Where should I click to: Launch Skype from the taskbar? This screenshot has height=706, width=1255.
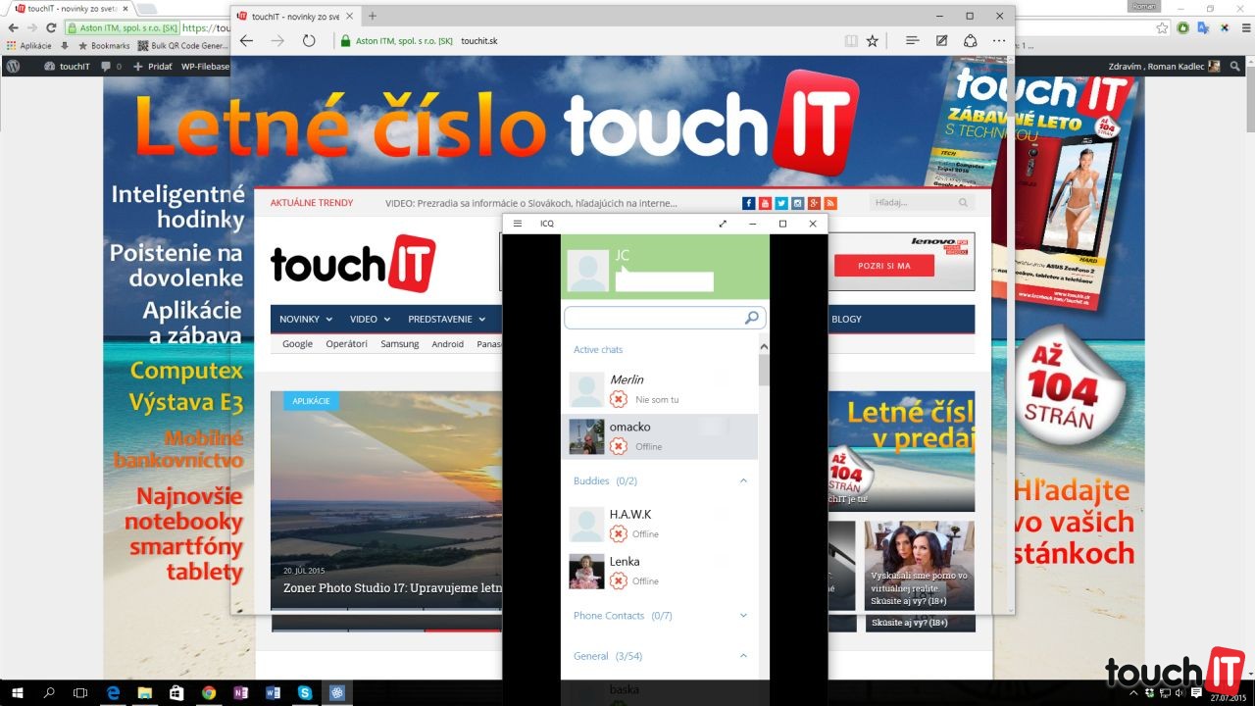pyautogui.click(x=304, y=693)
